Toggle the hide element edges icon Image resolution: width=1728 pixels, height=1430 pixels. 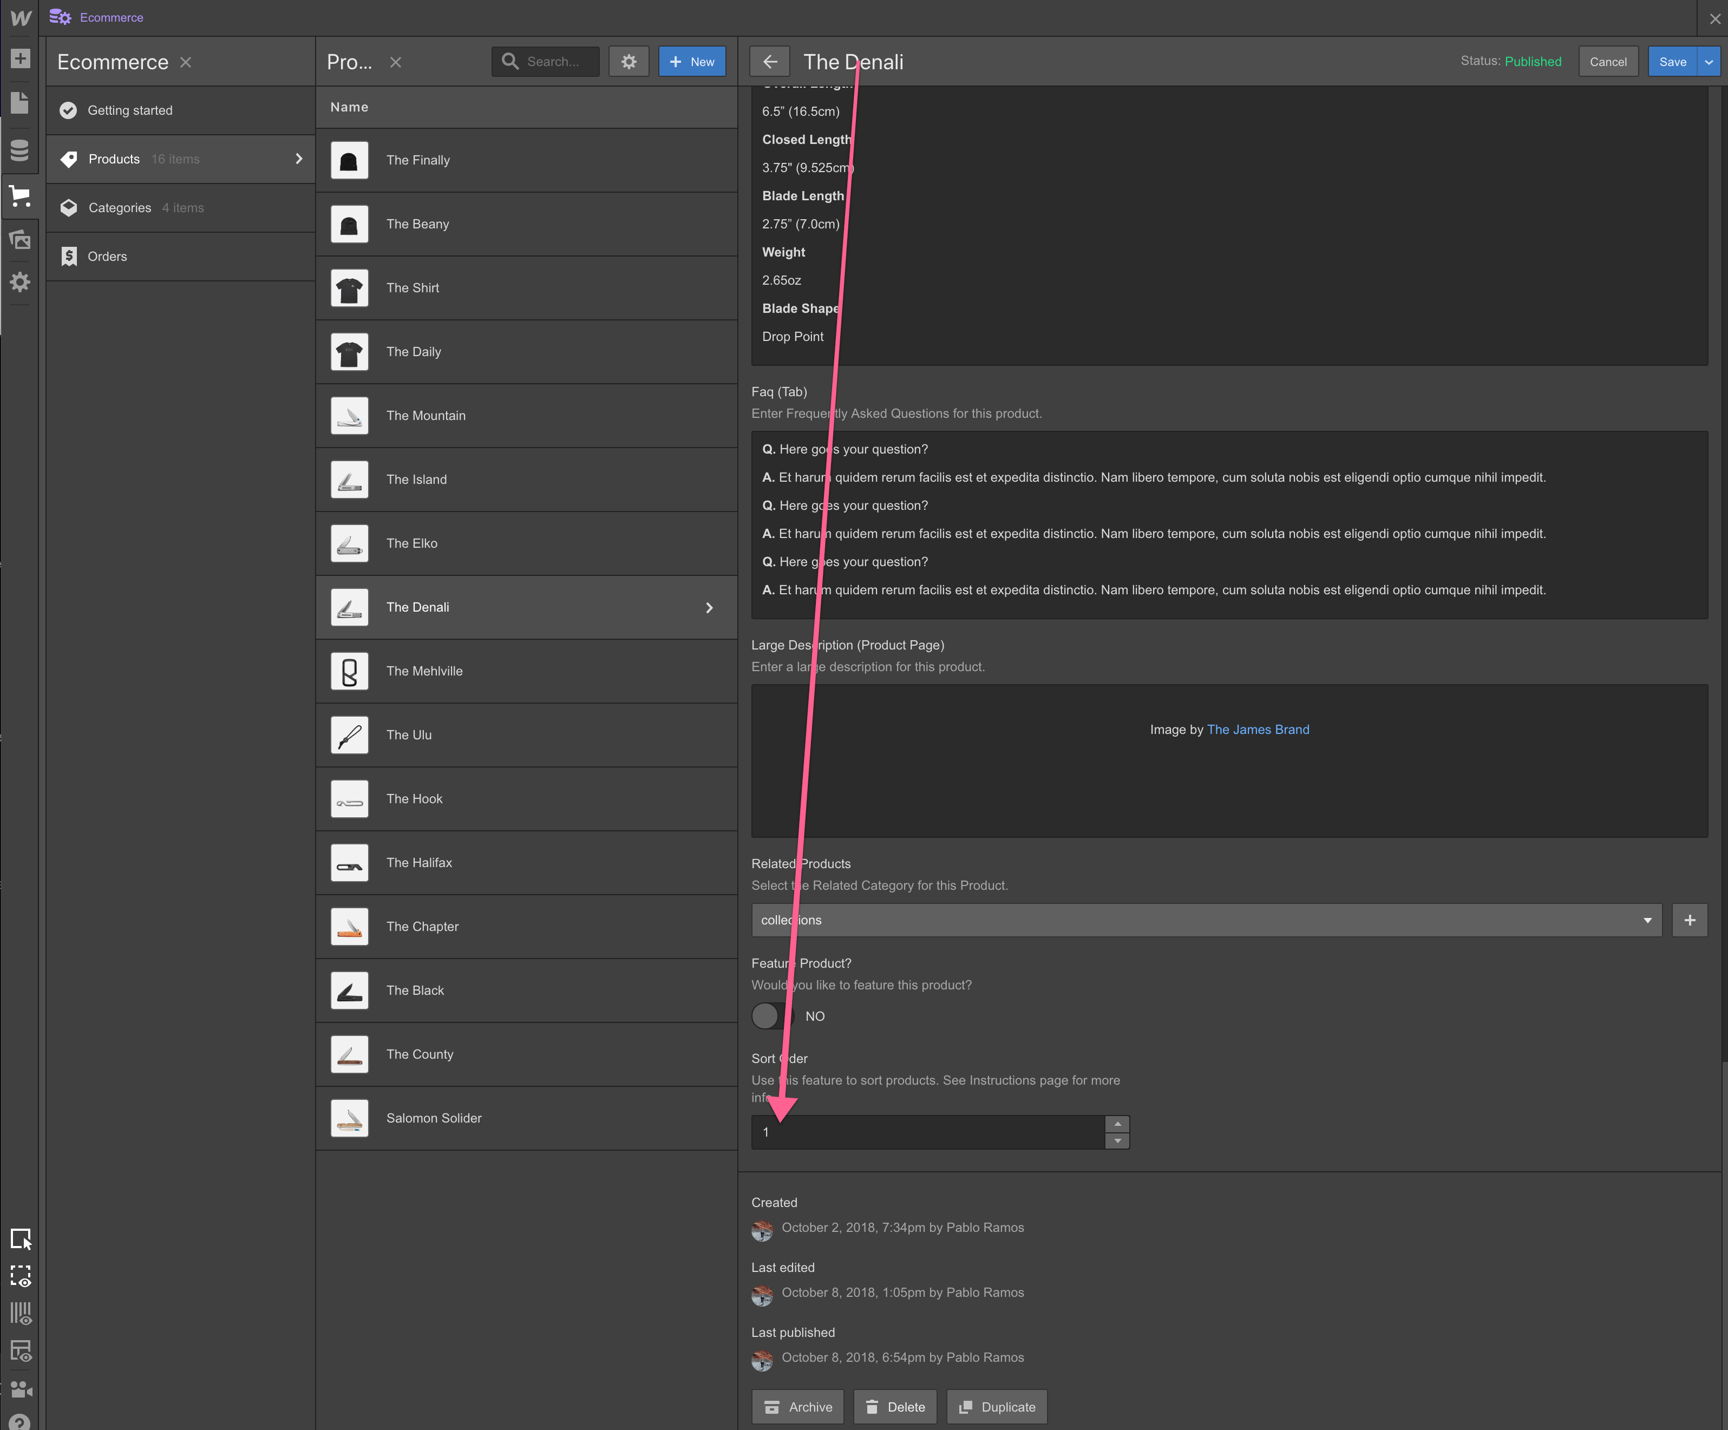19,1275
